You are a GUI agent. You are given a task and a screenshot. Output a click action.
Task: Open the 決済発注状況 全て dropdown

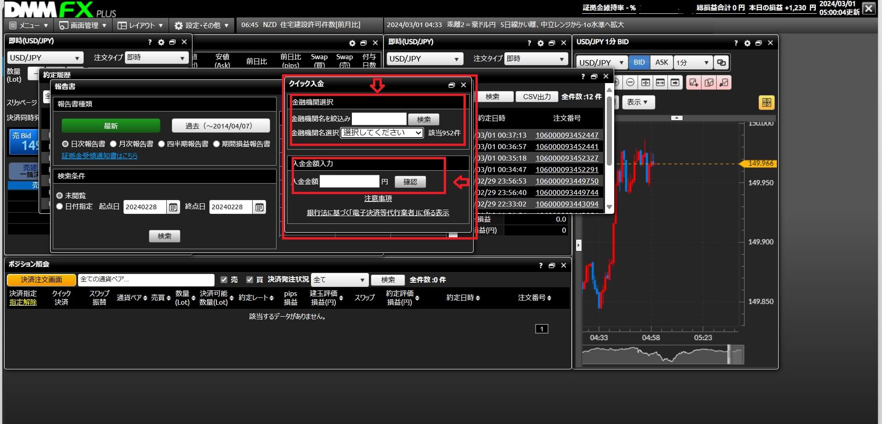coord(339,279)
